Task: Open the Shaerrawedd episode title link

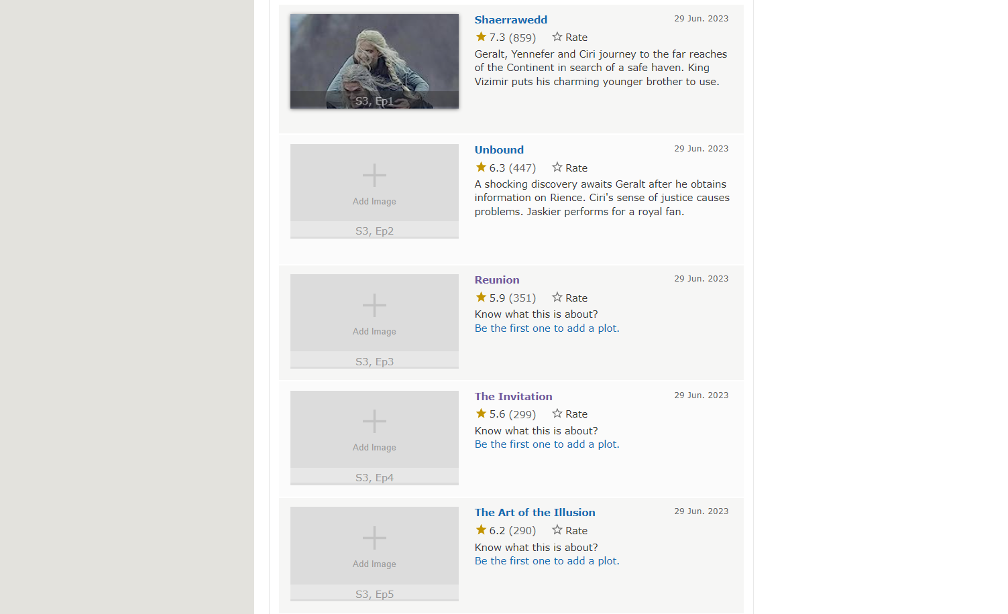Action: click(510, 19)
